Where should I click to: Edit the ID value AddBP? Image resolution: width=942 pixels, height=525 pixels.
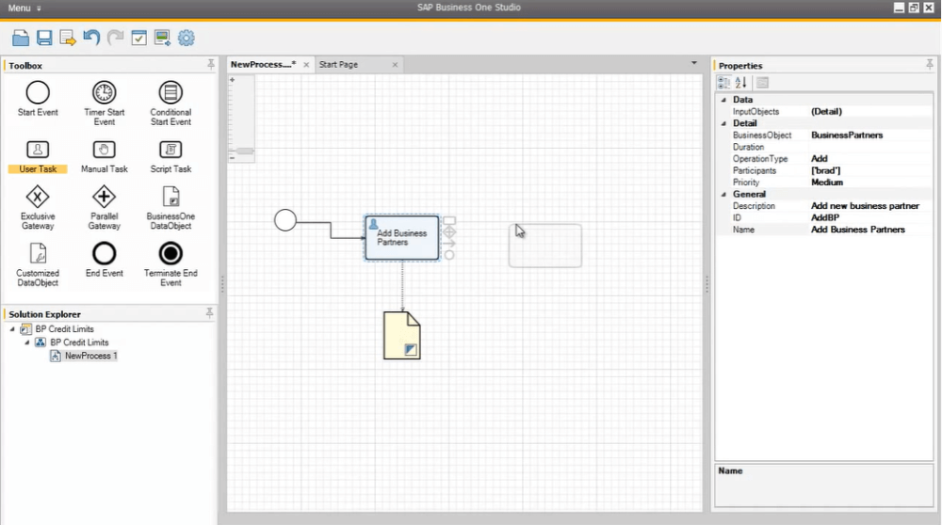(x=869, y=217)
